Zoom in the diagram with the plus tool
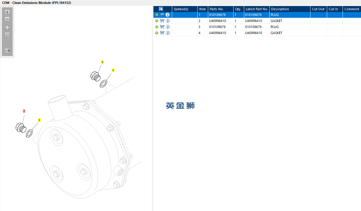 click(x=7, y=12)
